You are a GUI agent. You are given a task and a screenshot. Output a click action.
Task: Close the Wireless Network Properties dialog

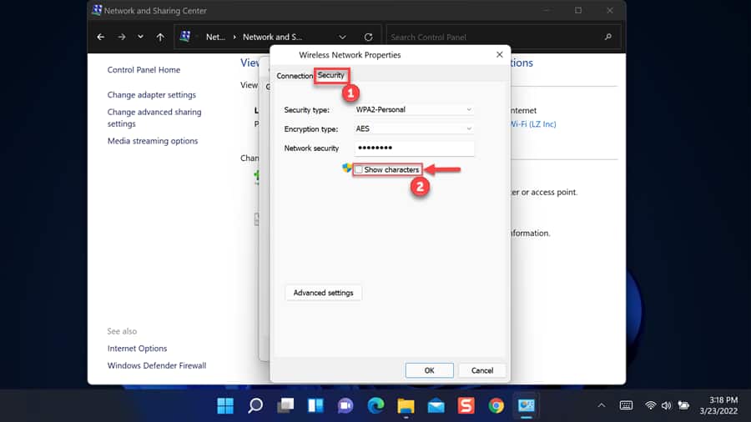(500, 54)
